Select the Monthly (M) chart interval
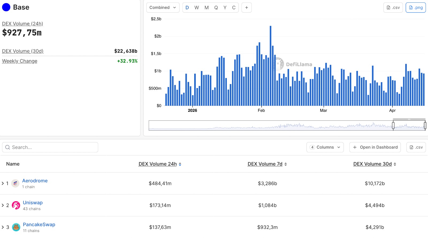This screenshot has width=428, height=238. pos(207,7)
